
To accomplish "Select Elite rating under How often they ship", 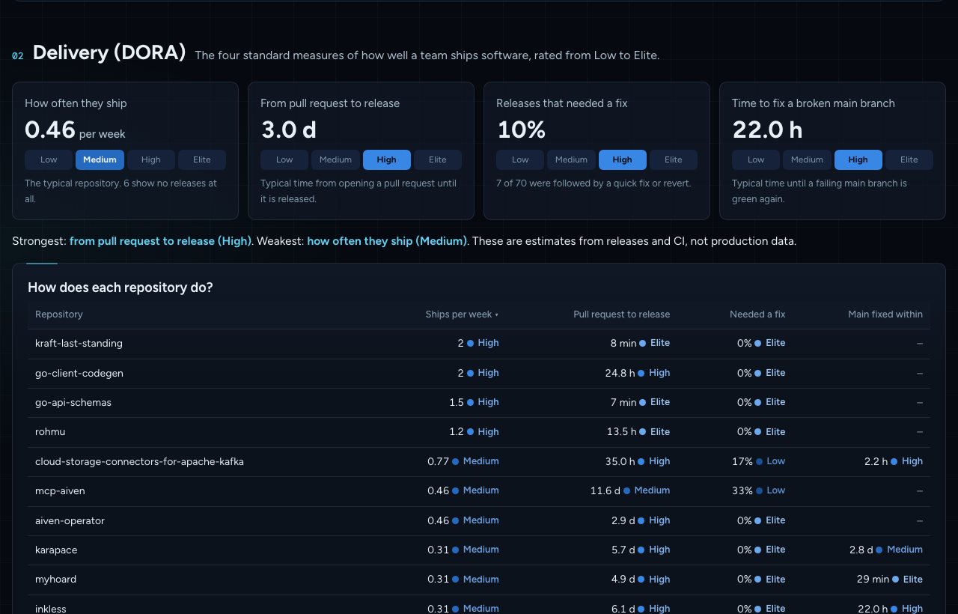I will click(202, 159).
